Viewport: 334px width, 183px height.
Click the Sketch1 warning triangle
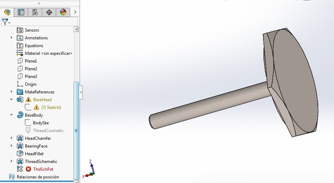tap(36, 107)
